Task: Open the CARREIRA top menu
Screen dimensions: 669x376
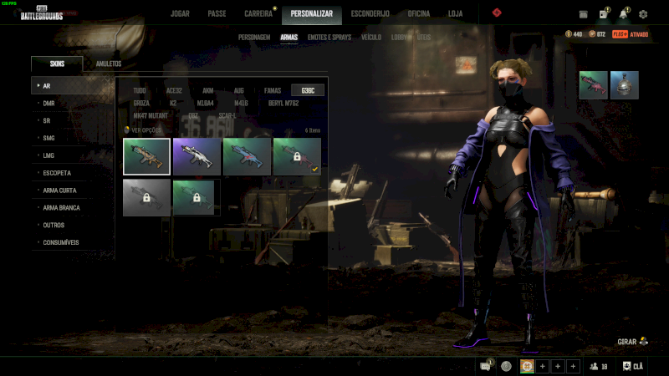Action: (258, 13)
